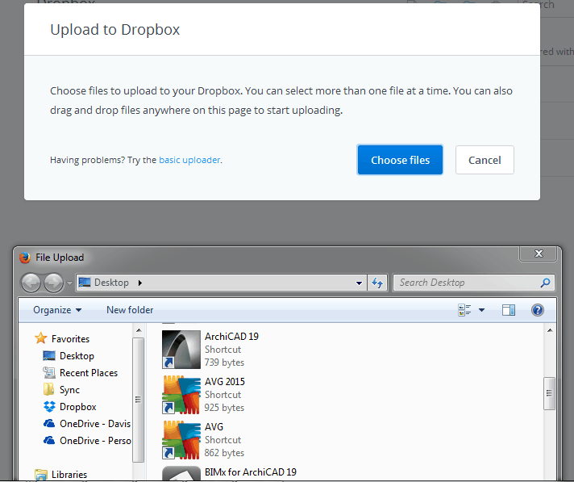The width and height of the screenshot is (574, 482).
Task: Open OneDrive - Perso in navigation pane
Action: tap(95, 441)
